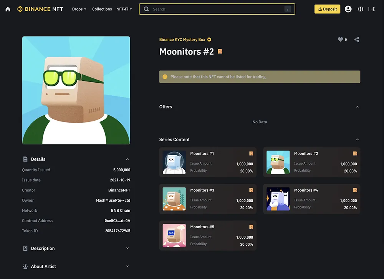The width and height of the screenshot is (384, 279).
Task: Open the Moonitors #1 thumbnail
Action: pyautogui.click(x=174, y=162)
